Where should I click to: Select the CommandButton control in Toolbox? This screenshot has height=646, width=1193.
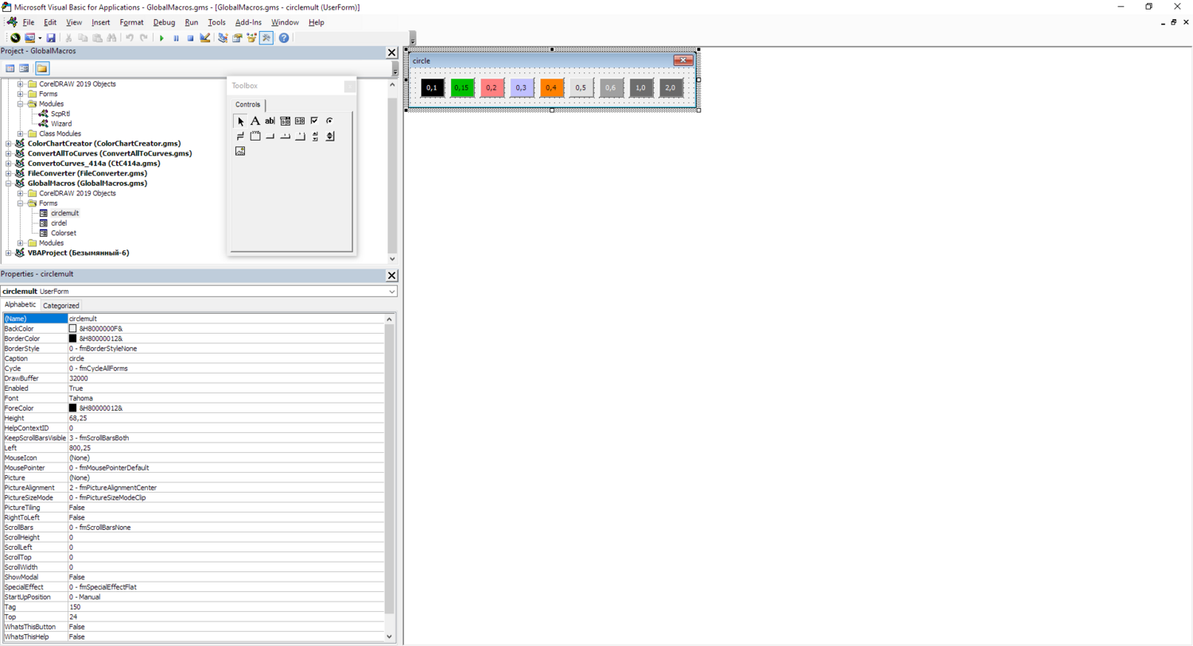tap(270, 137)
